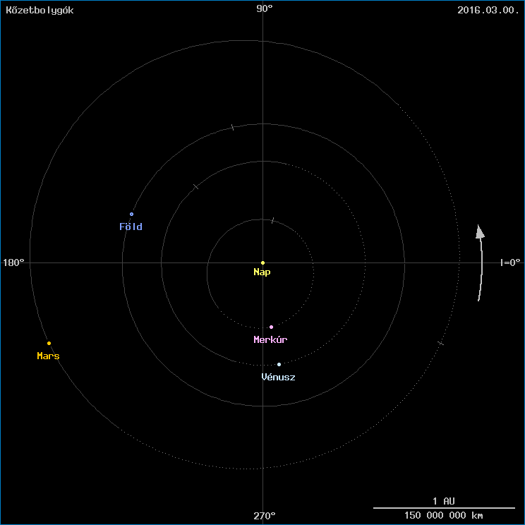Screen dimensions: 525x525
Task: Click the yellow Sun dot at the center
Action: [x=262, y=262]
